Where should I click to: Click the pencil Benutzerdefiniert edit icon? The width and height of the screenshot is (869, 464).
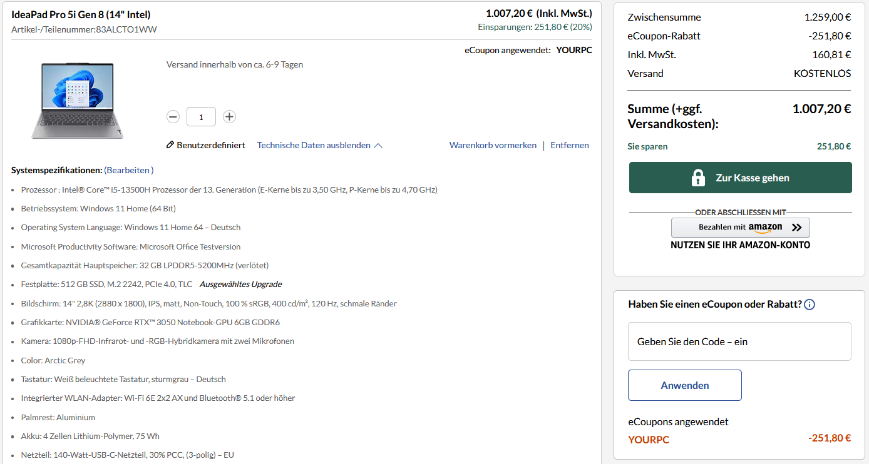170,144
